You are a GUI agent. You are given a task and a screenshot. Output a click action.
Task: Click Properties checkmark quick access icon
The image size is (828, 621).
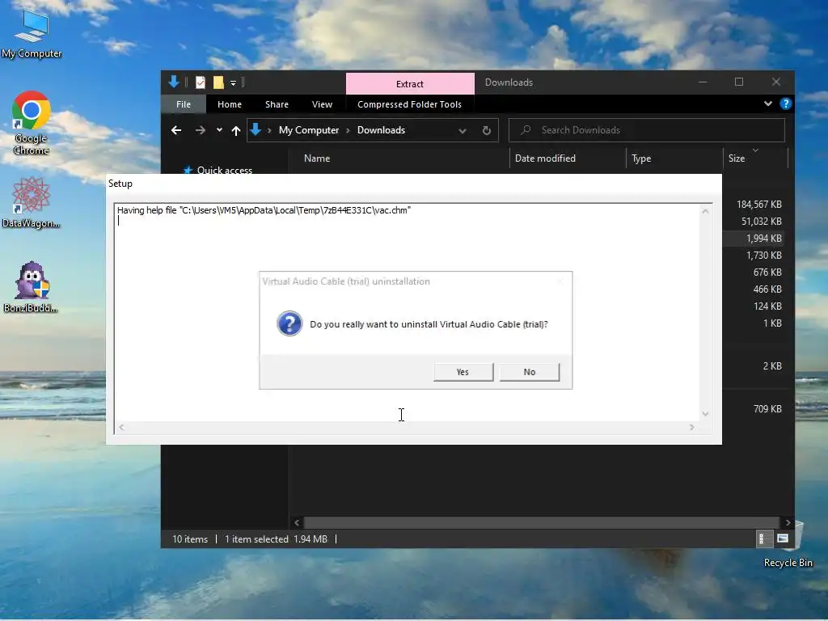(201, 82)
